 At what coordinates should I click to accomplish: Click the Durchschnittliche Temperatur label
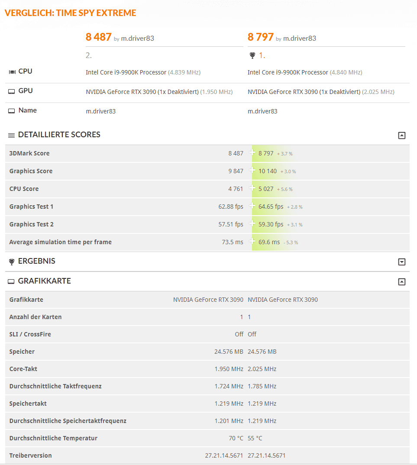[x=53, y=438]
